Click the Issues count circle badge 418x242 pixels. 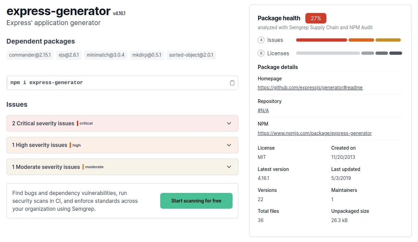261,40
